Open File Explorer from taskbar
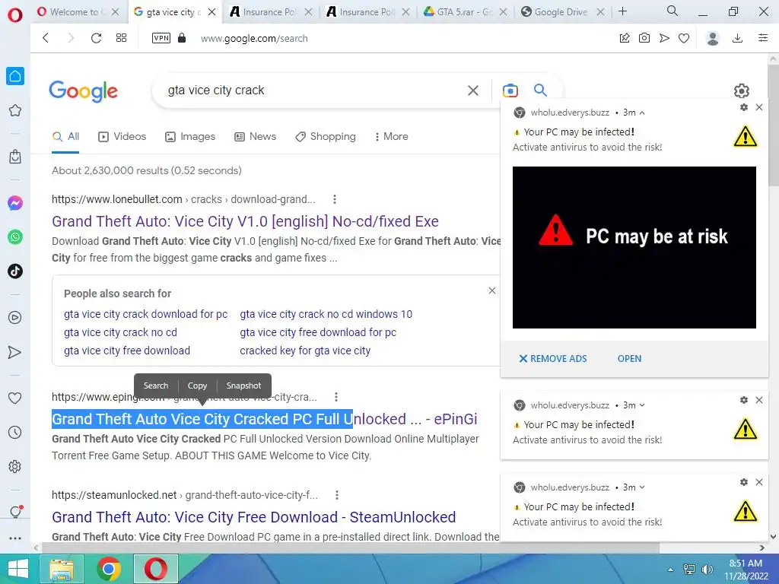This screenshot has height=584, width=779. coord(62,569)
